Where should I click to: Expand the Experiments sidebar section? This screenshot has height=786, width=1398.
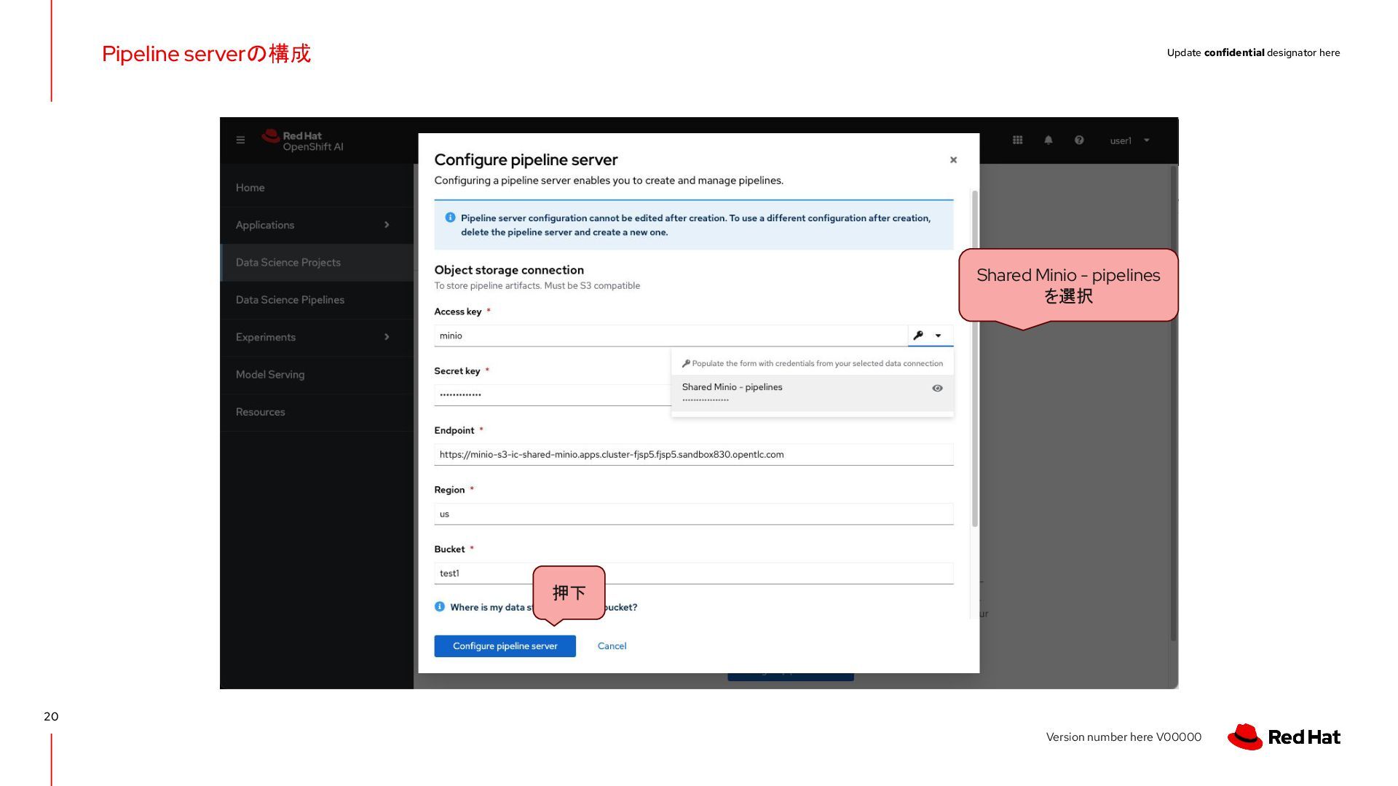(x=317, y=337)
